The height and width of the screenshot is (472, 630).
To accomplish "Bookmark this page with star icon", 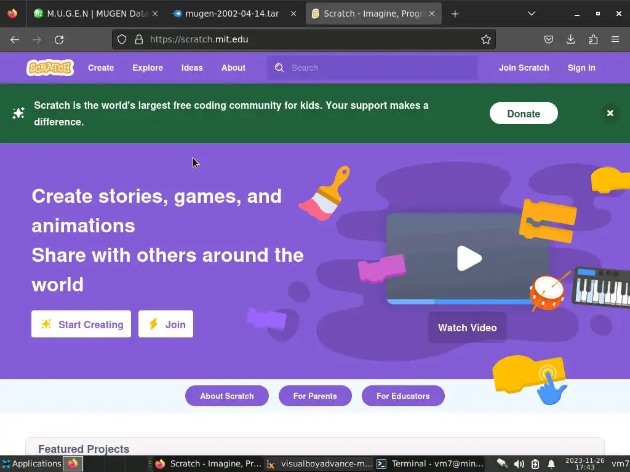I will click(x=486, y=39).
